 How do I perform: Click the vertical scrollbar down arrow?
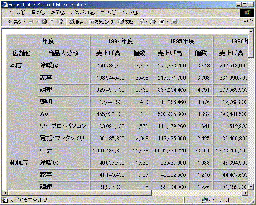[251, 187]
